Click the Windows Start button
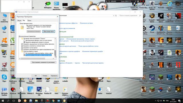183x103 pixels. coord(3,101)
